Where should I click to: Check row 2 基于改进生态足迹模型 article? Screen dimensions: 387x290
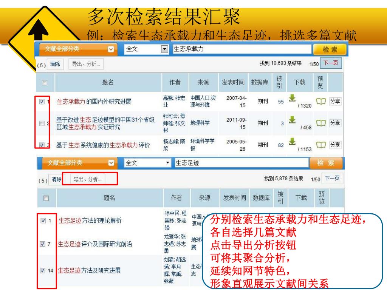click(42, 123)
